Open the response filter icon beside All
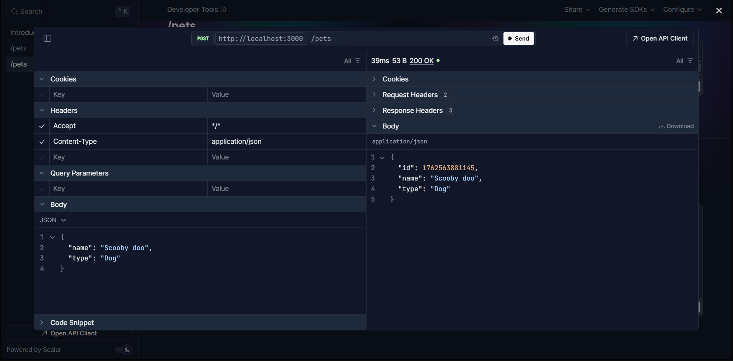Viewport: 733px width, 361px height. (691, 60)
